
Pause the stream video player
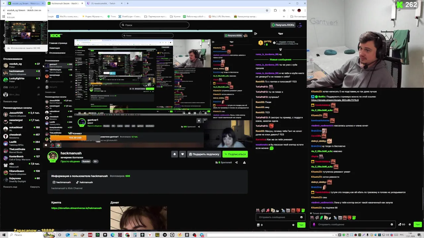[79, 113]
